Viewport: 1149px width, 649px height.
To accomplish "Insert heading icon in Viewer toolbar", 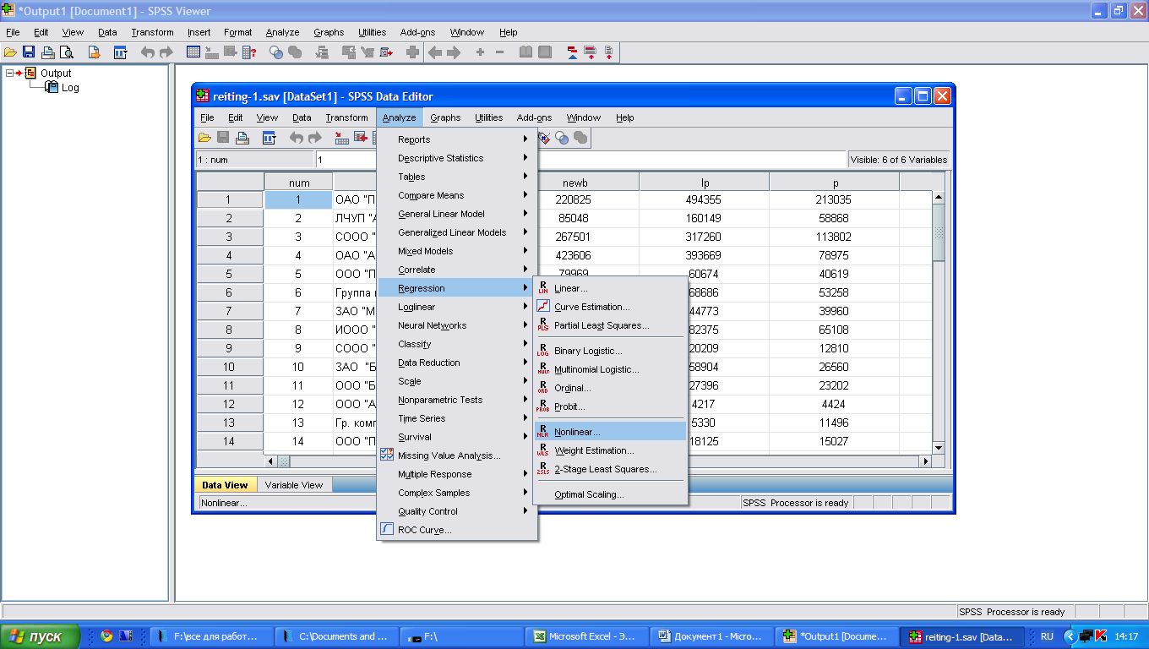I will coord(572,52).
